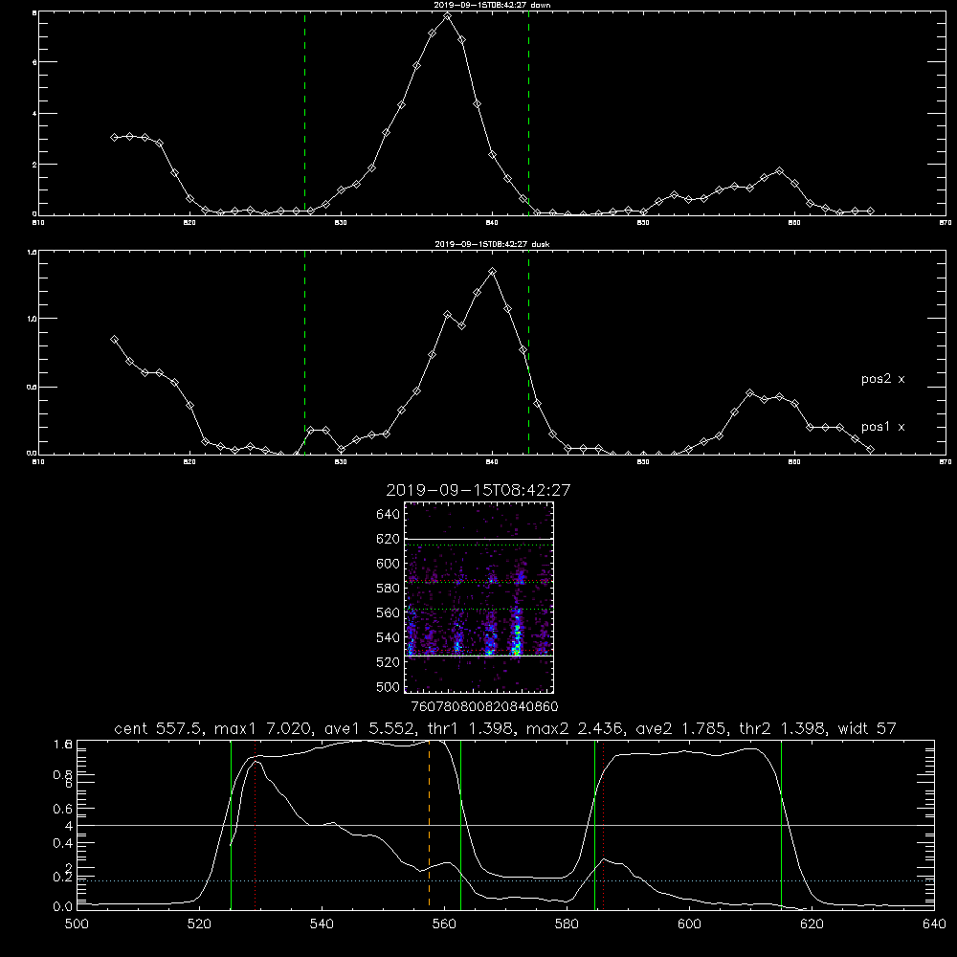
Task: Click the 'max1 7.020' value
Action: tap(264, 728)
